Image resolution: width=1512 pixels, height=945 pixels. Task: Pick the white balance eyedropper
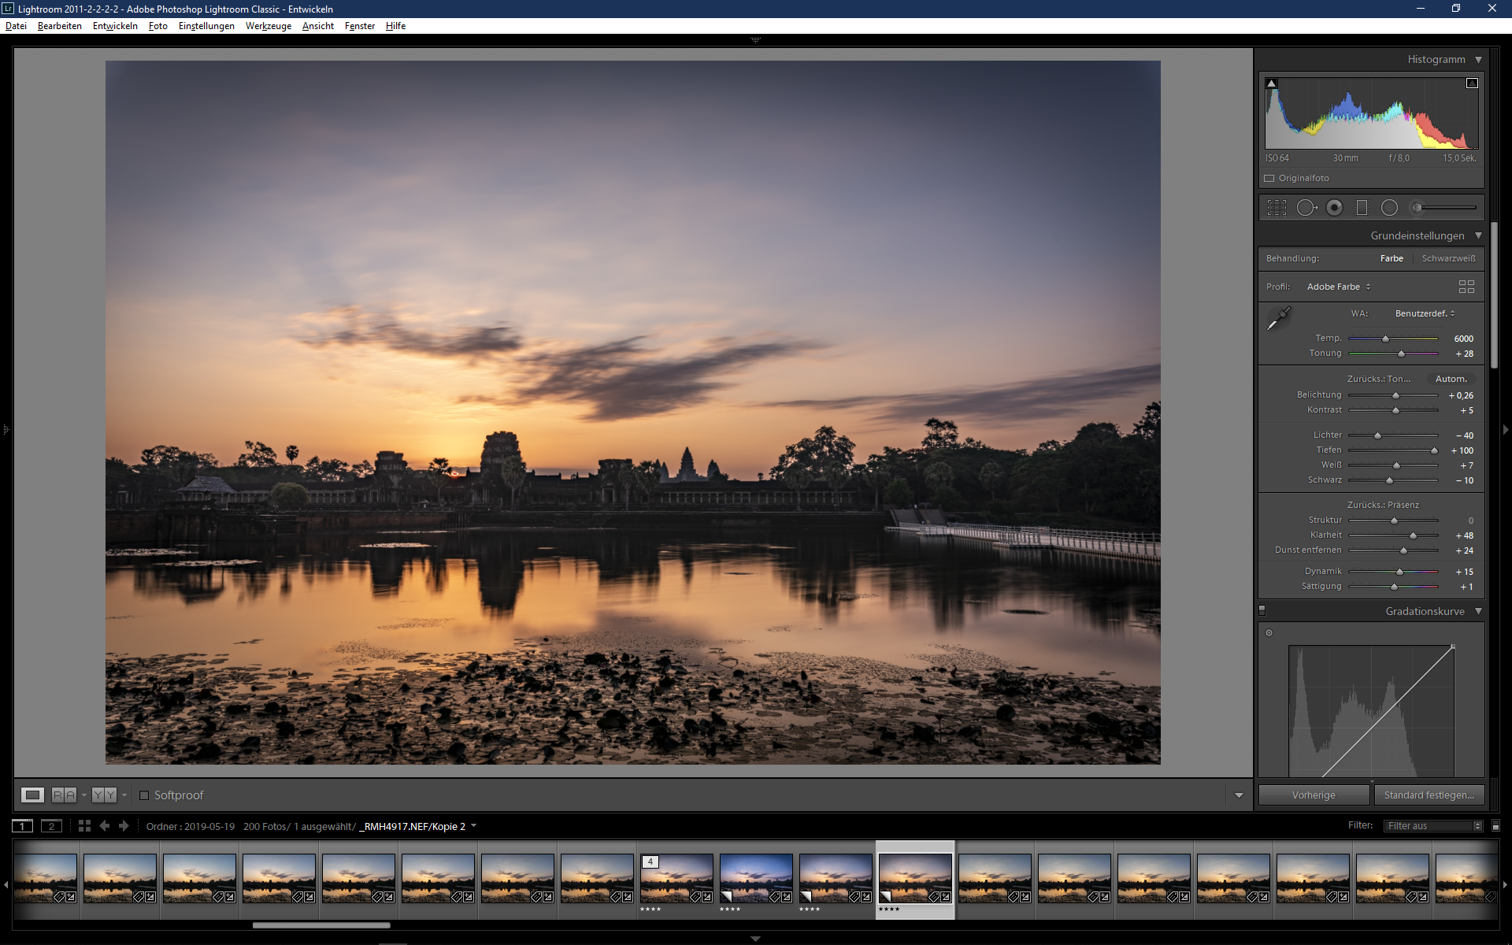tap(1278, 319)
